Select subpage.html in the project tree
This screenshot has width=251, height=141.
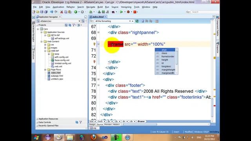click(57, 76)
